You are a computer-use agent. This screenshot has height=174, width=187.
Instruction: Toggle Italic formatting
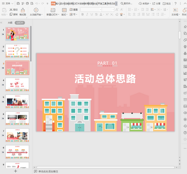click(87, 14)
